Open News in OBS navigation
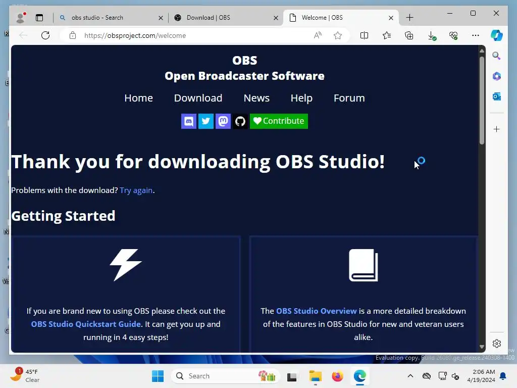 click(x=256, y=98)
